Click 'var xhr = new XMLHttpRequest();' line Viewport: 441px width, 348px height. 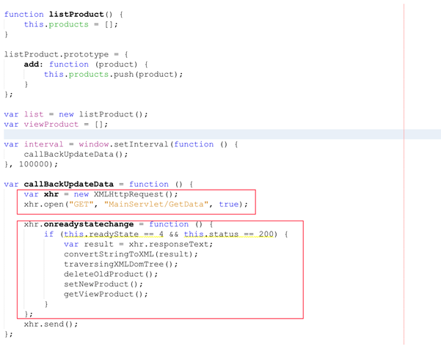pos(101,194)
